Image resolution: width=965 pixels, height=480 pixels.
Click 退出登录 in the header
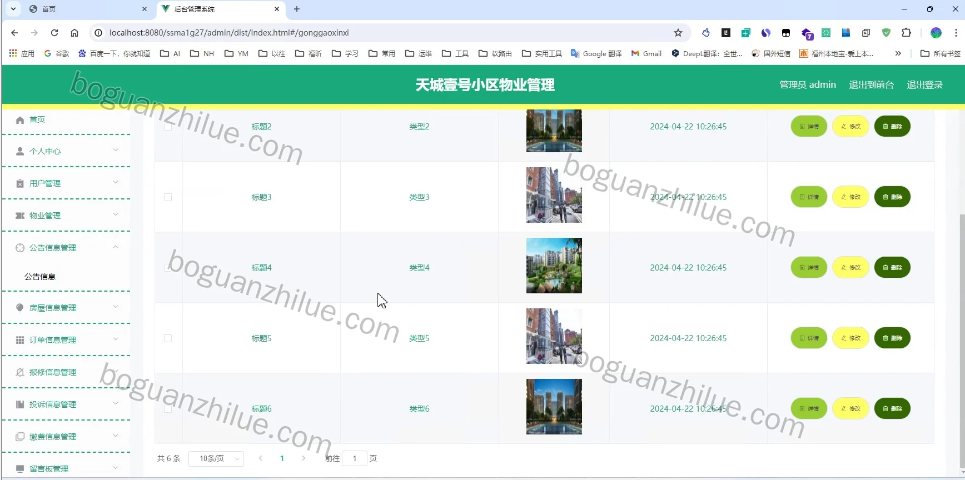(925, 84)
